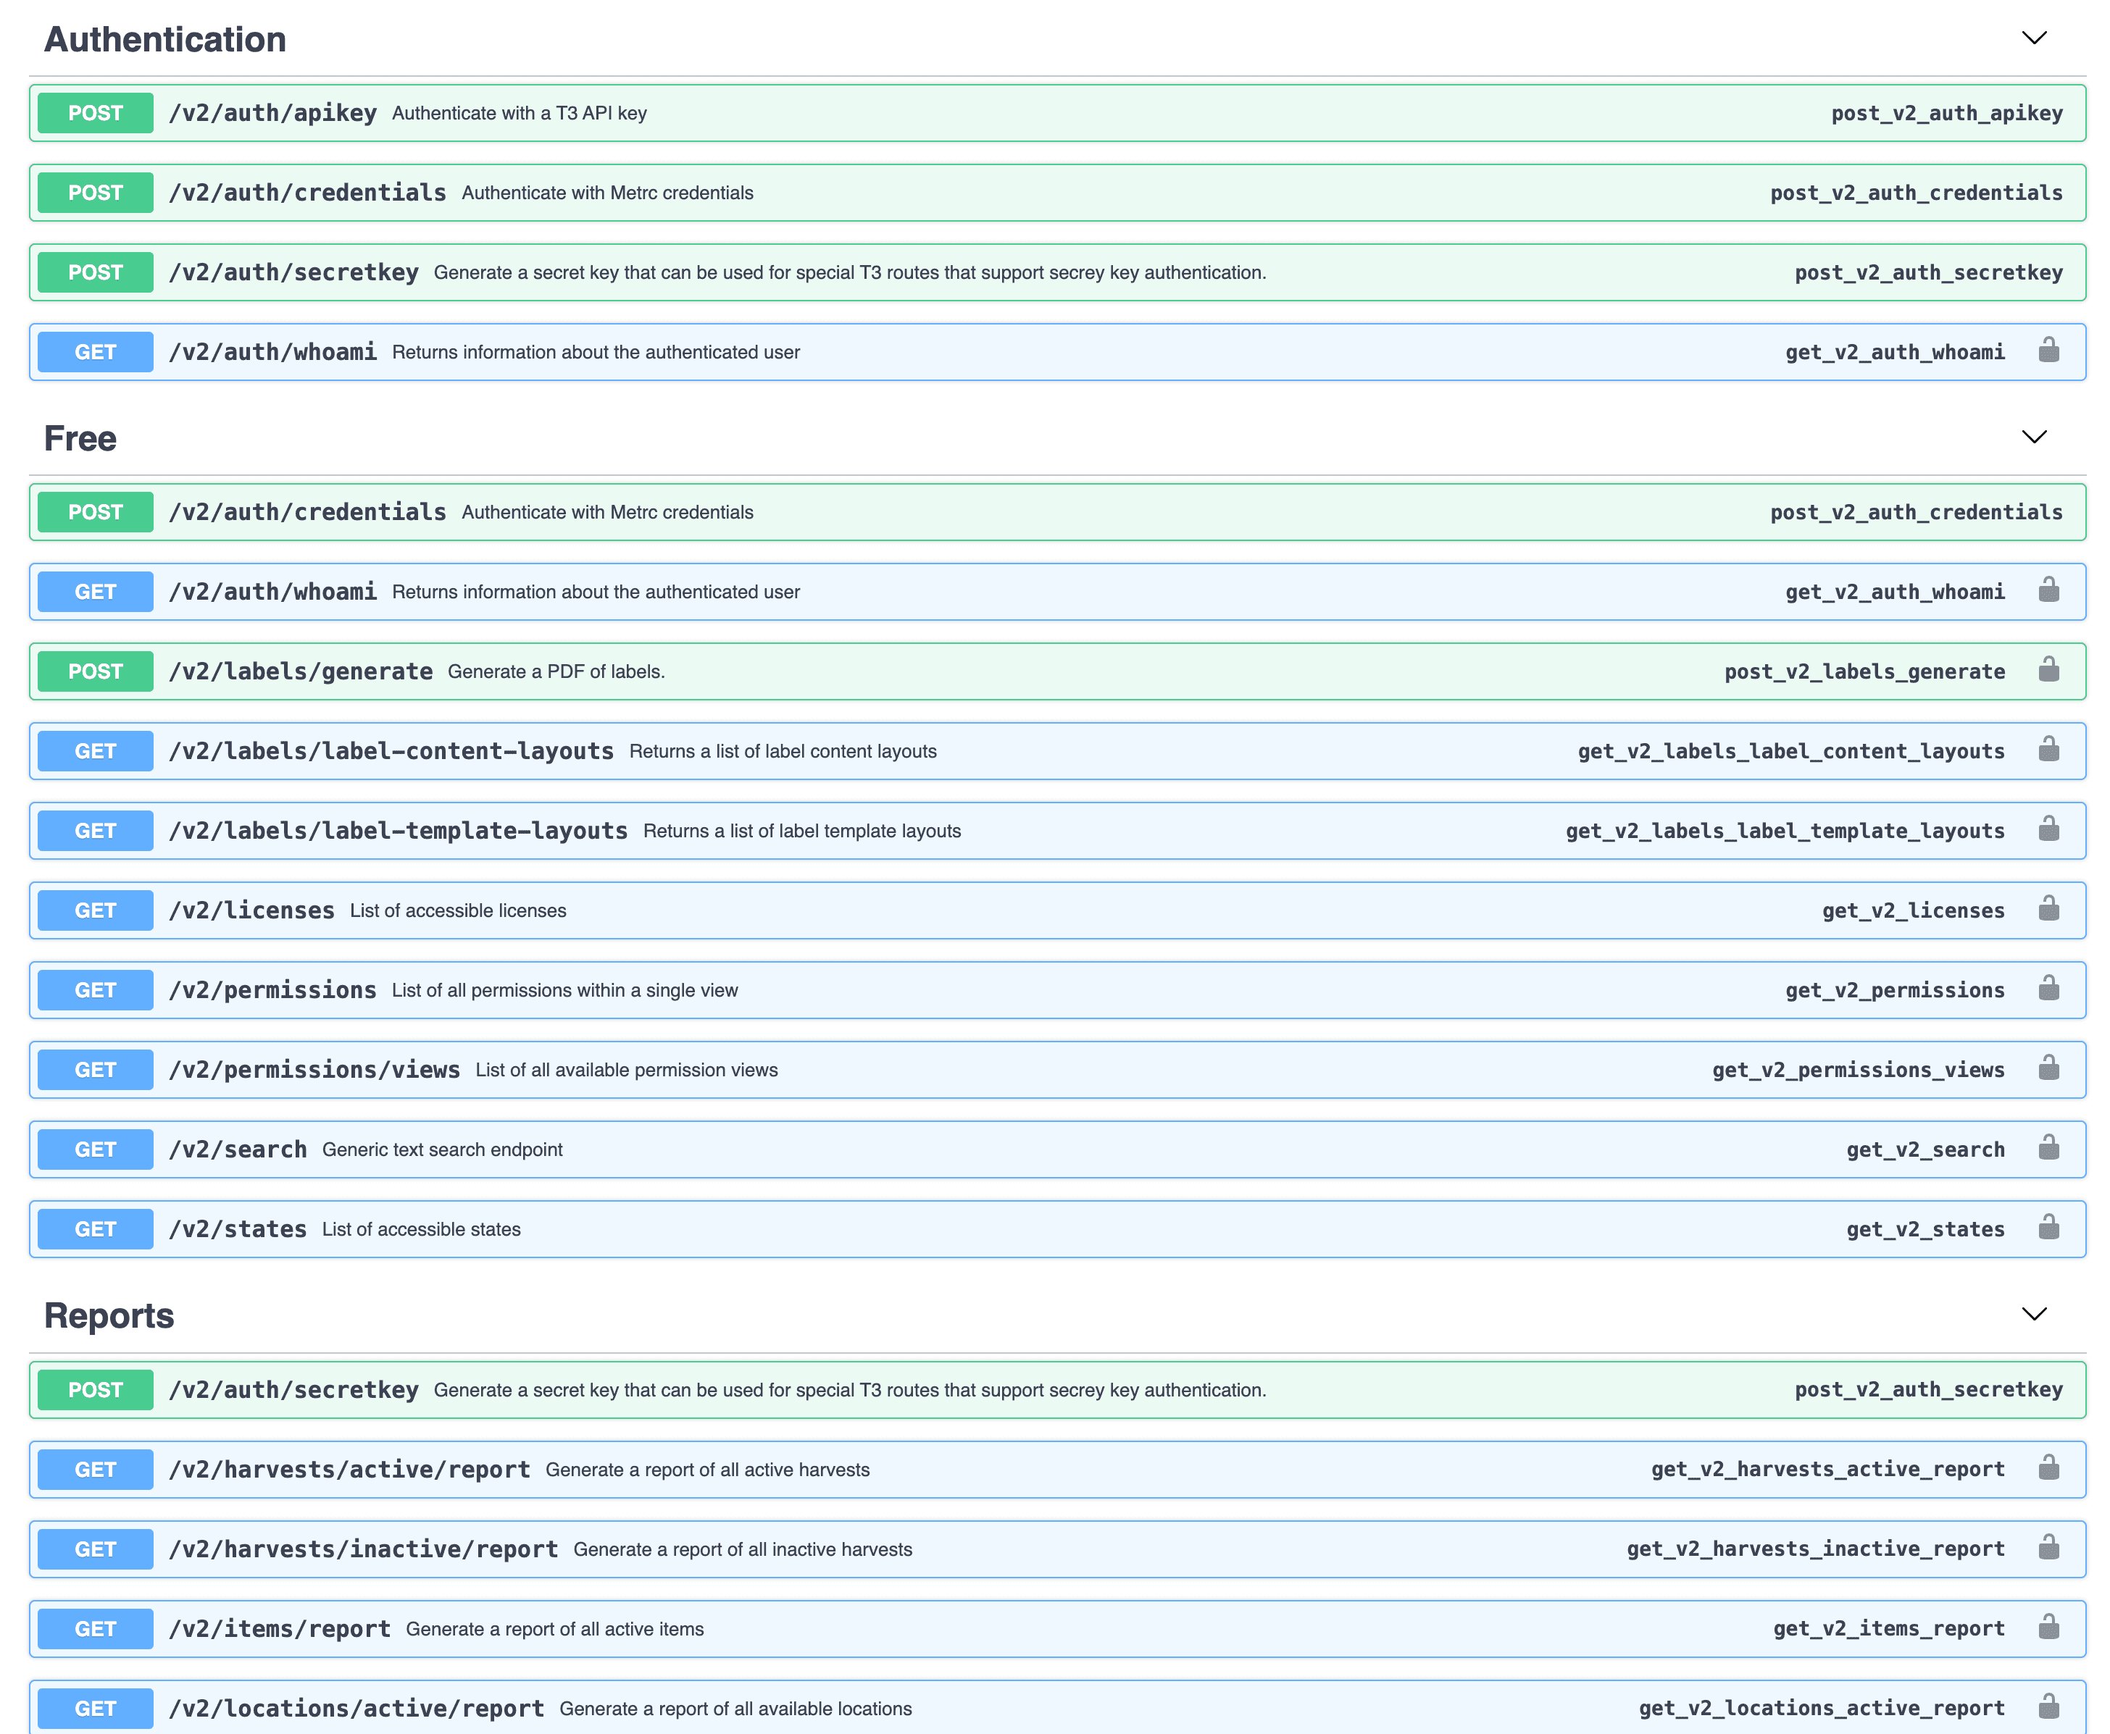Collapse the Free section chevron
This screenshot has height=1734, width=2110.
click(2034, 437)
